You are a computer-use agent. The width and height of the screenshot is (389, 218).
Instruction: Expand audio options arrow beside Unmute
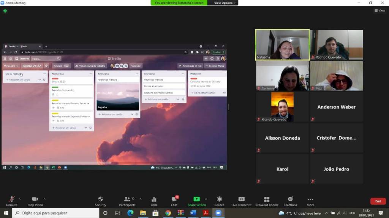[20, 198]
